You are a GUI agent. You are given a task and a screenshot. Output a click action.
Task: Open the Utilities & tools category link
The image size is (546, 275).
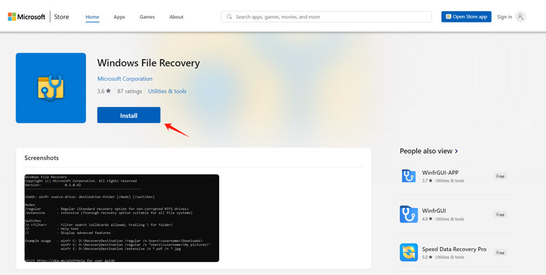[x=167, y=91]
